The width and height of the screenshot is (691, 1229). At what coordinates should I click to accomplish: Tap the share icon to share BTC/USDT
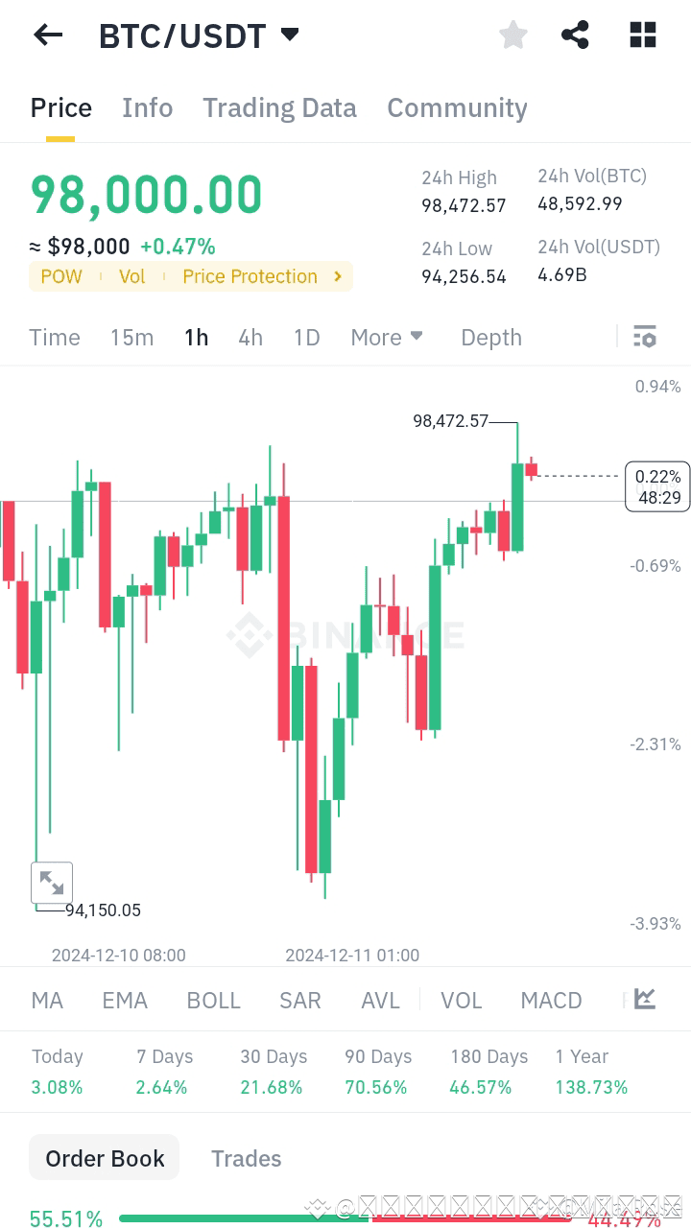pyautogui.click(x=575, y=35)
